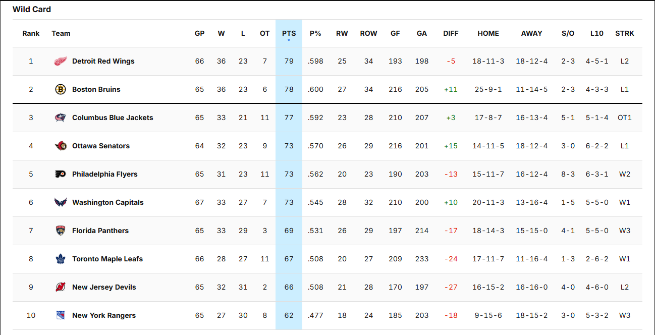Screen dimensions: 655x335
Task: Sort by the STRK column header
Action: point(625,33)
